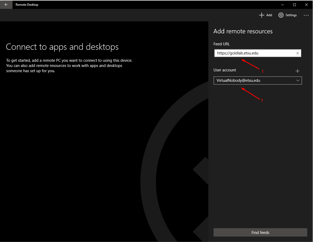This screenshot has height=242, width=313.
Task: Click the Add label in top bar
Action: (x=269, y=15)
